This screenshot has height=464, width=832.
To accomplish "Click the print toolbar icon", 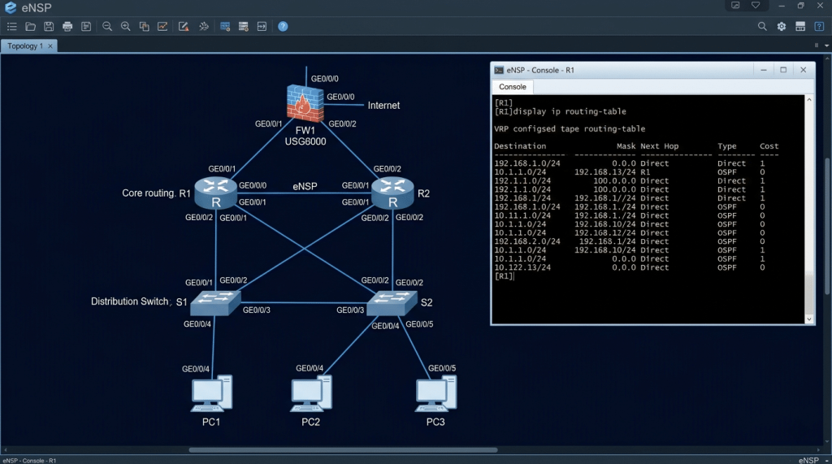I will (x=67, y=26).
